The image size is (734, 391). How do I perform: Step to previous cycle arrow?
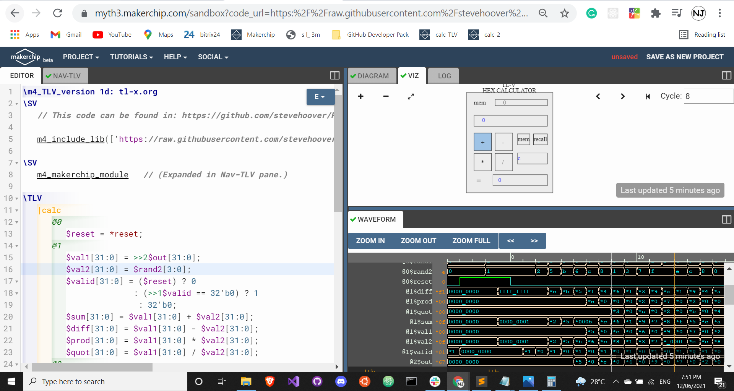pos(598,96)
